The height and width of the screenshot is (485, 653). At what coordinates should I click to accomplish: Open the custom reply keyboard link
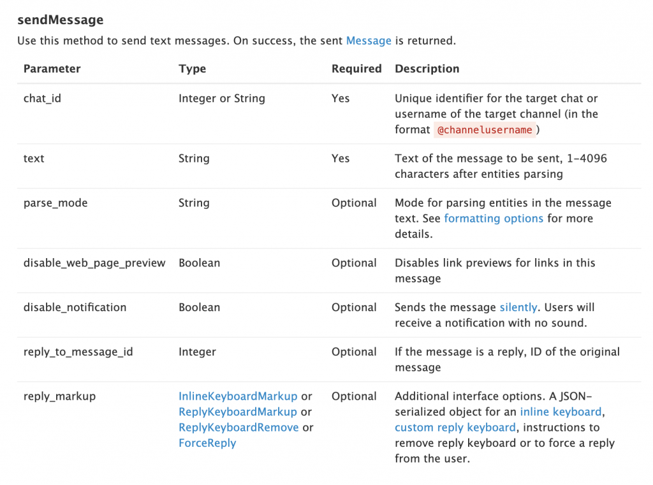[x=455, y=428]
